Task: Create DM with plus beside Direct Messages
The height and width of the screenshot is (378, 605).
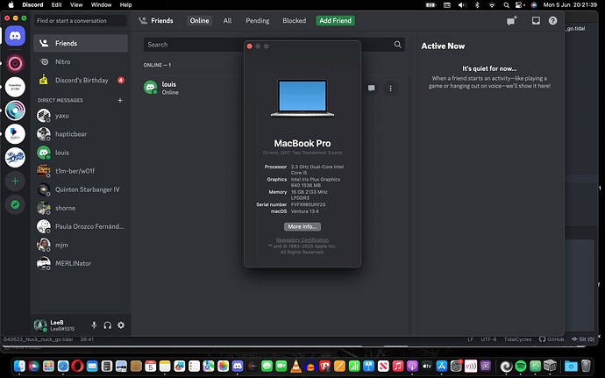Action: [x=120, y=100]
